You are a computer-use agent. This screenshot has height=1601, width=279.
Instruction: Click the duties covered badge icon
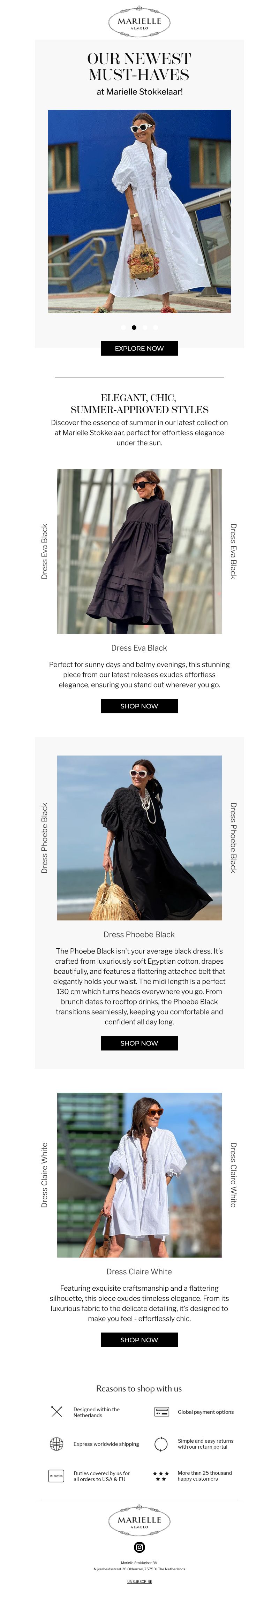(x=56, y=1475)
